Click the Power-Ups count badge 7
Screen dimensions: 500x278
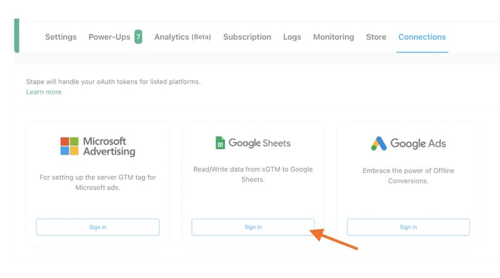(138, 37)
